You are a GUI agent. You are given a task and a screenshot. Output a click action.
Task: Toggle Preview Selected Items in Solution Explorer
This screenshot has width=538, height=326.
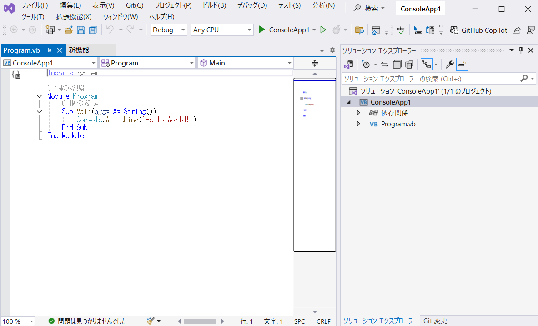click(462, 65)
